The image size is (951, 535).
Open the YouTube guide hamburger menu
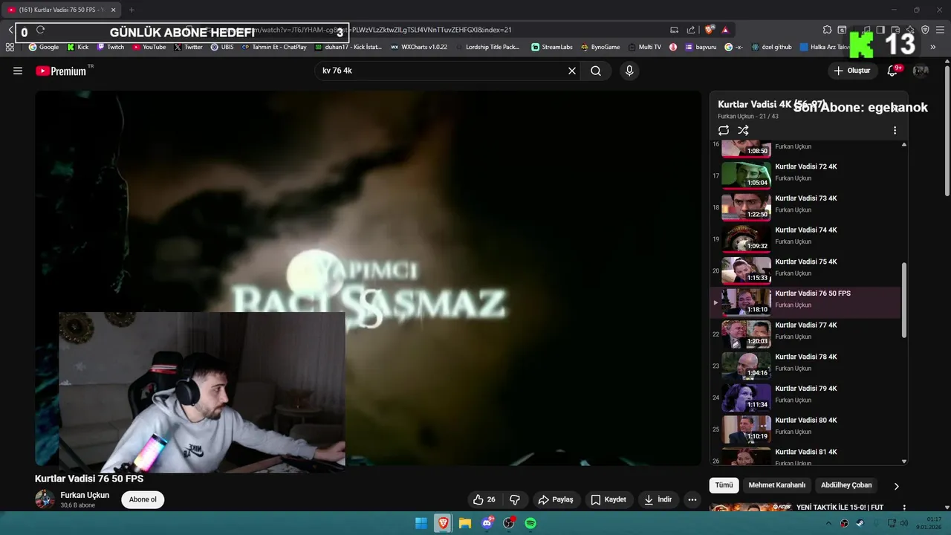click(18, 71)
